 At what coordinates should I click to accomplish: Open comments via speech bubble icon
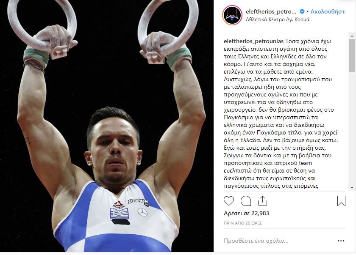tap(246, 201)
